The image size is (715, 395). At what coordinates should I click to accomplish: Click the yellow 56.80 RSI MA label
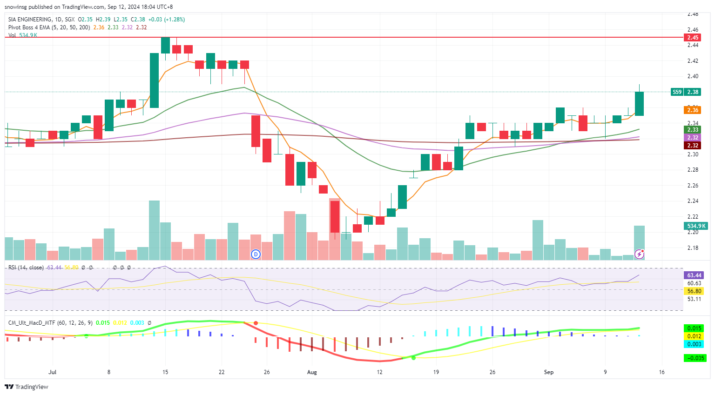[694, 291]
